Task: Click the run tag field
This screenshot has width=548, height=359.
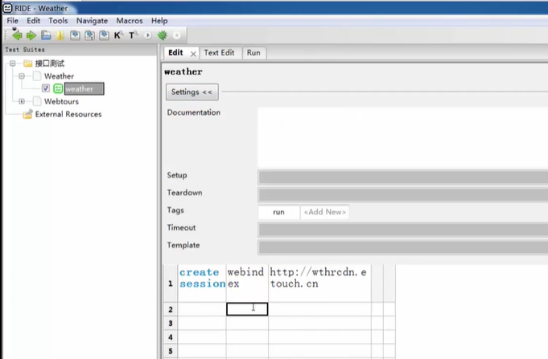Action: pyautogui.click(x=278, y=212)
